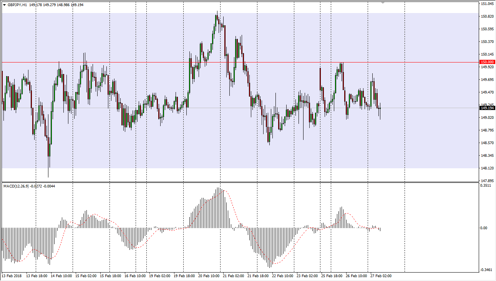The height and width of the screenshot is (281, 496).
Task: Click the 148.120 price scale label
Action: click(x=487, y=168)
